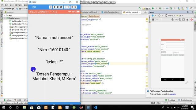Open Project Structure icon in toolbar
The height and width of the screenshot is (110, 196).
187,9
